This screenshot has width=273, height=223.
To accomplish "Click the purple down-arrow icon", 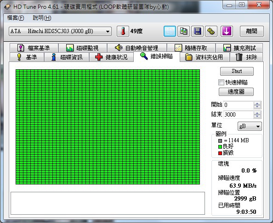I will (227, 31).
